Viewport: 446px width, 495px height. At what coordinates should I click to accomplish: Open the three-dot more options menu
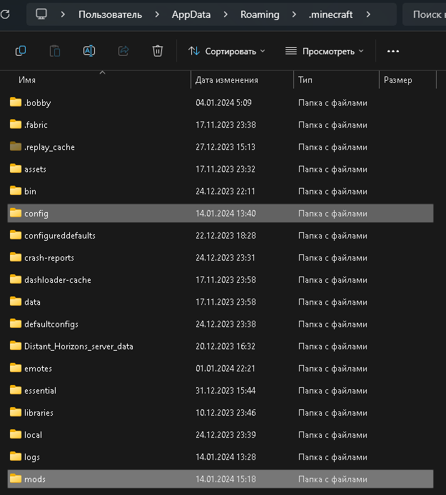pyautogui.click(x=392, y=51)
